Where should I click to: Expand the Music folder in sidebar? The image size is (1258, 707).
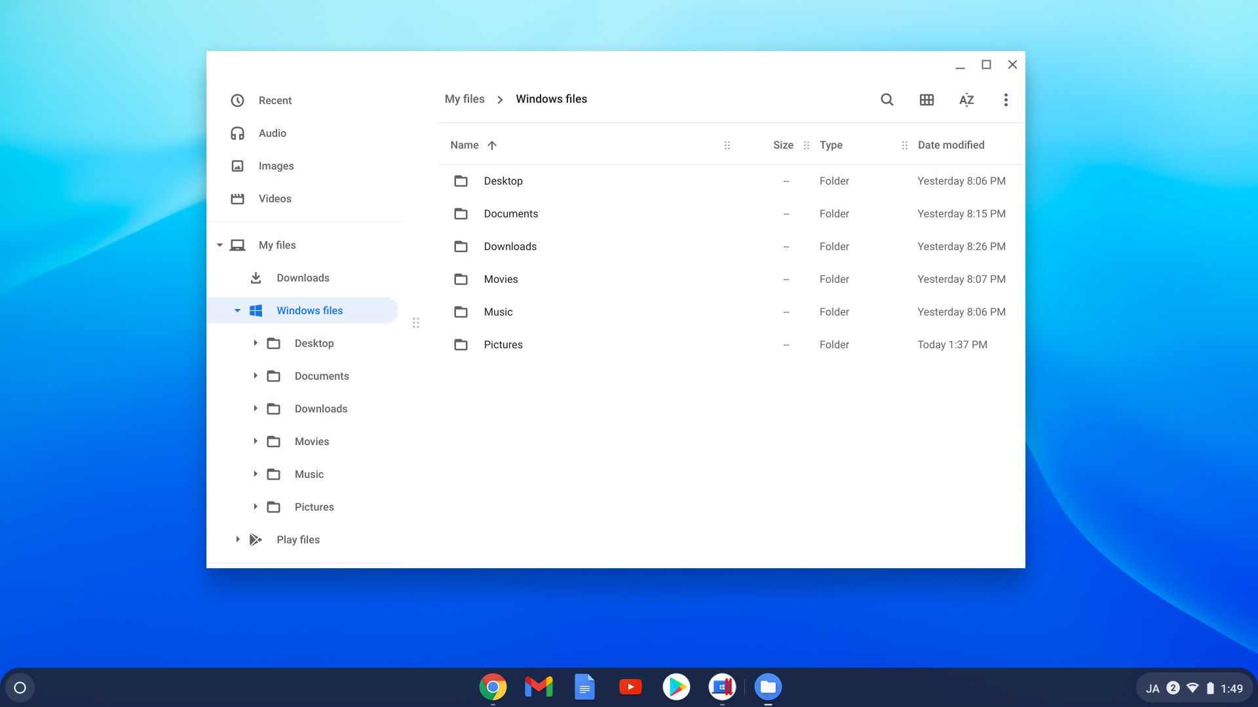coord(256,474)
